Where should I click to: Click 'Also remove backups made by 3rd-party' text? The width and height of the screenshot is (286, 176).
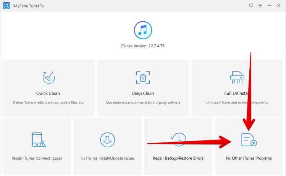pyautogui.click(x=143, y=102)
